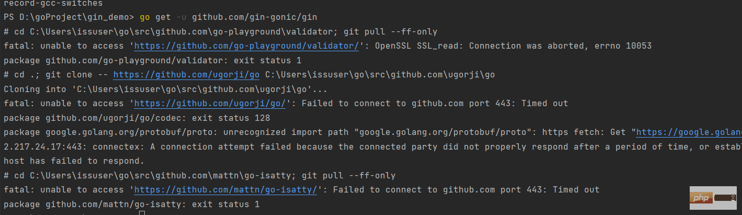Click the 'Cloning into' output line

[165, 89]
